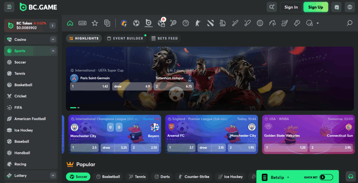Select the boxing glove icon
The height and width of the screenshot is (183, 358).
[297, 23]
